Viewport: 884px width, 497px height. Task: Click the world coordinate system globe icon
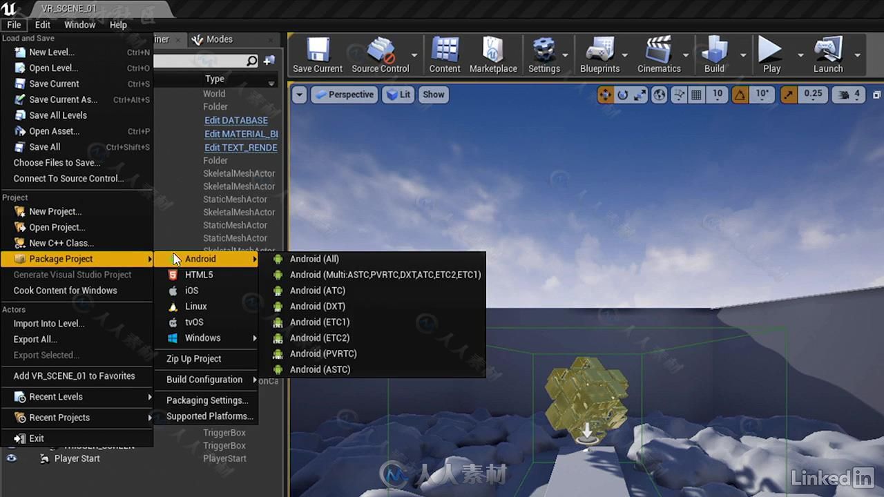coord(660,95)
